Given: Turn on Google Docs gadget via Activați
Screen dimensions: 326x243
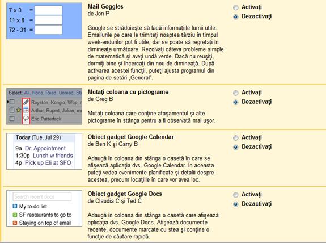Looking at the screenshot, I should 235,195.
